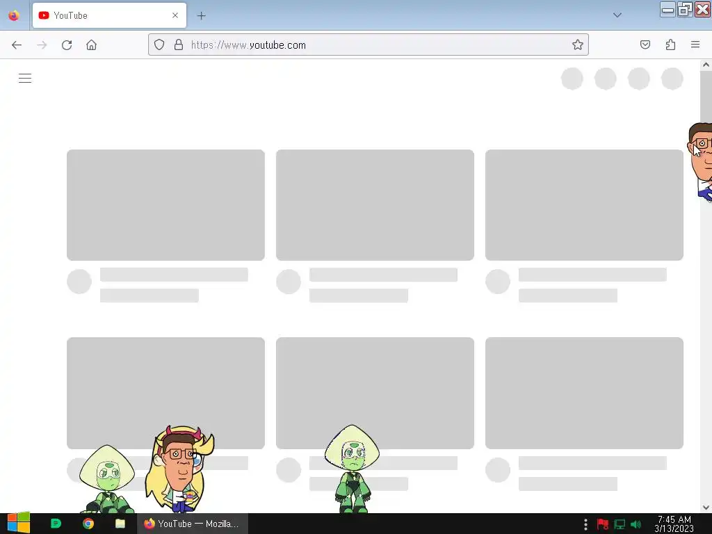The height and width of the screenshot is (534, 712).
Task: Open File Explorer from taskbar
Action: click(x=120, y=524)
